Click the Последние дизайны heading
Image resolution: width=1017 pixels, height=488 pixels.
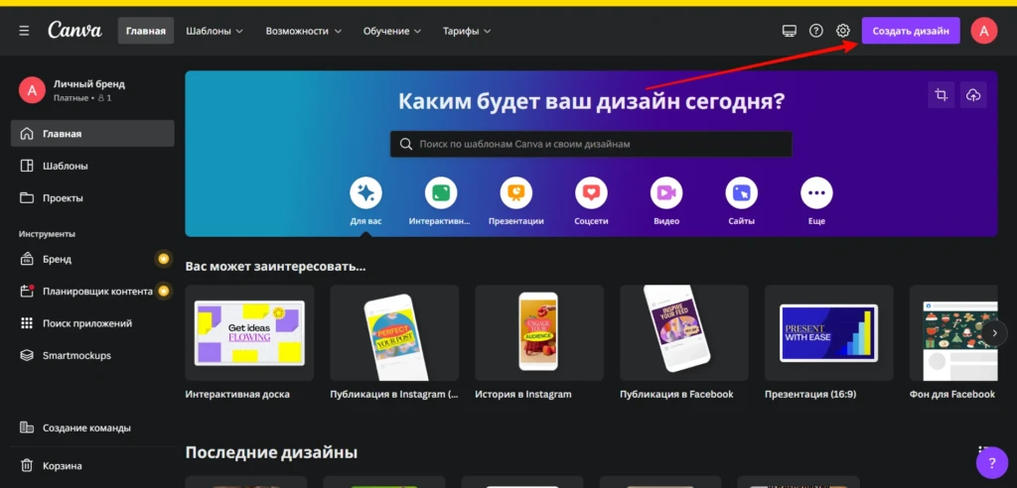pos(271,451)
